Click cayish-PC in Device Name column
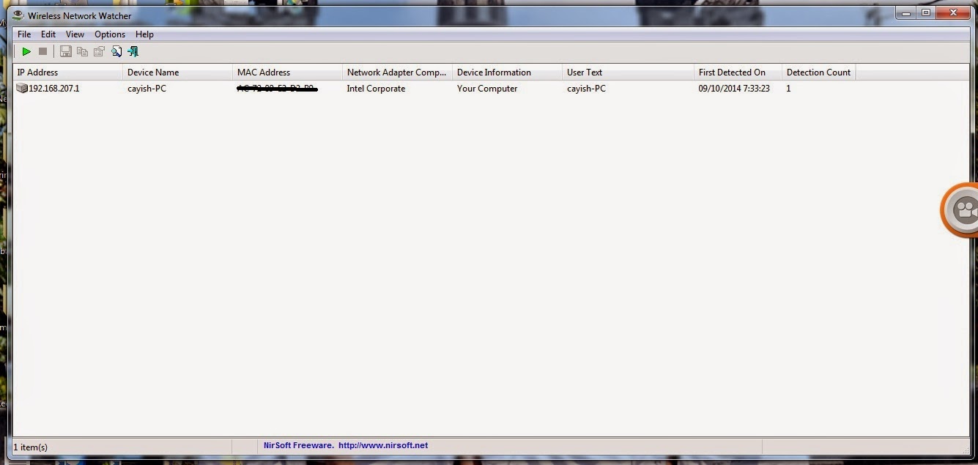Image resolution: width=978 pixels, height=465 pixels. click(147, 89)
